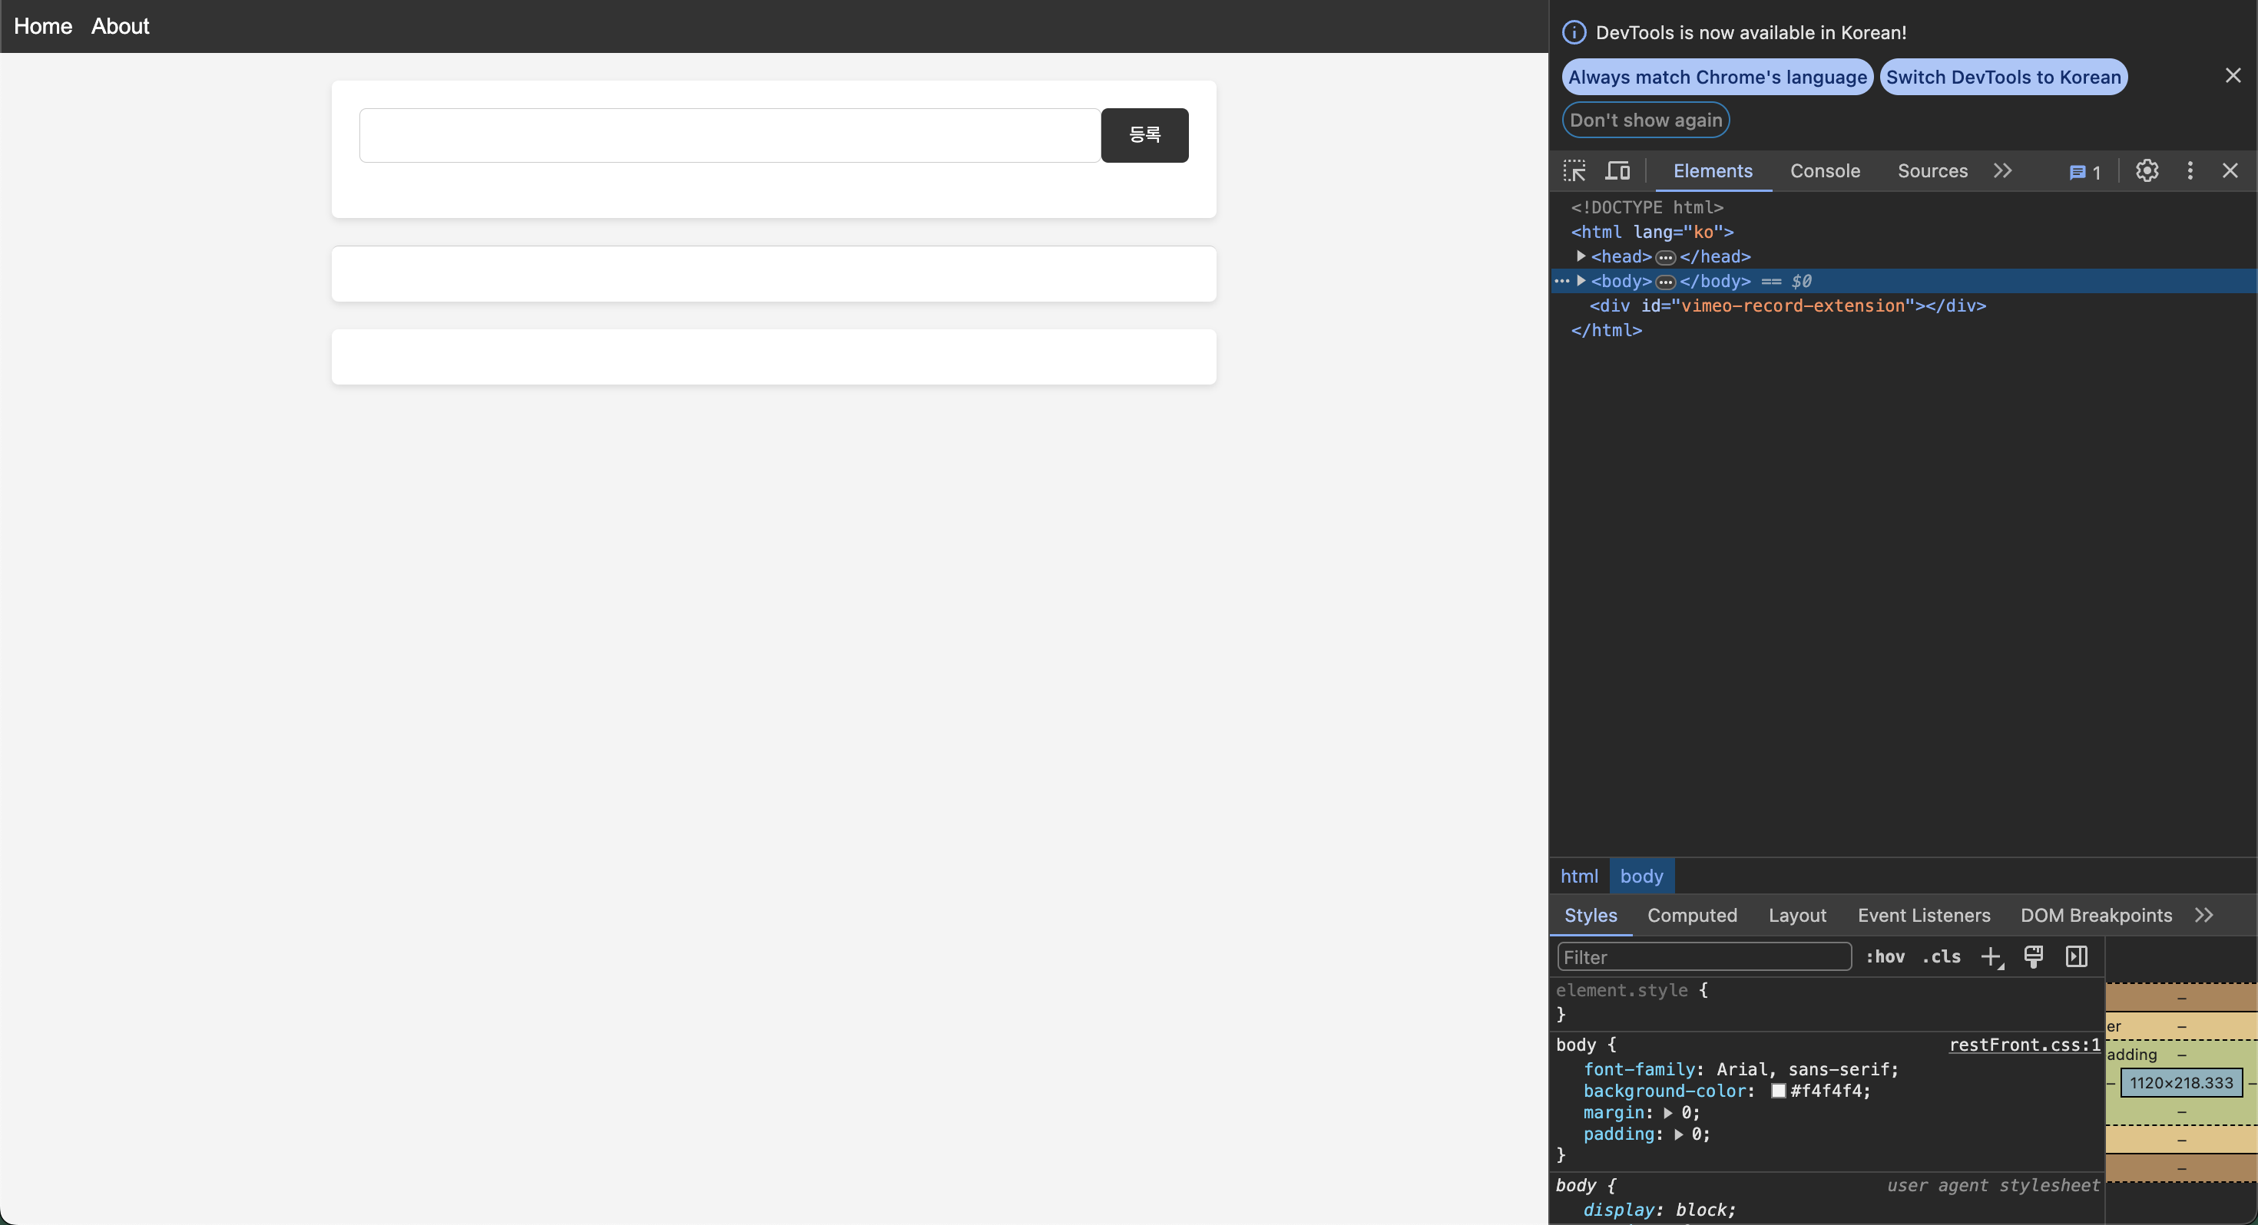Open DevTools settings gear
The width and height of the screenshot is (2258, 1225).
pos(2147,171)
